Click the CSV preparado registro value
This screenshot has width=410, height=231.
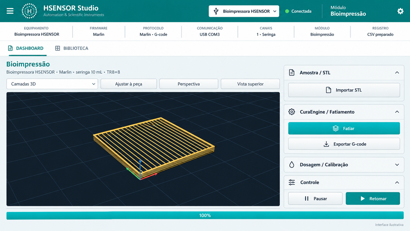pos(380,34)
